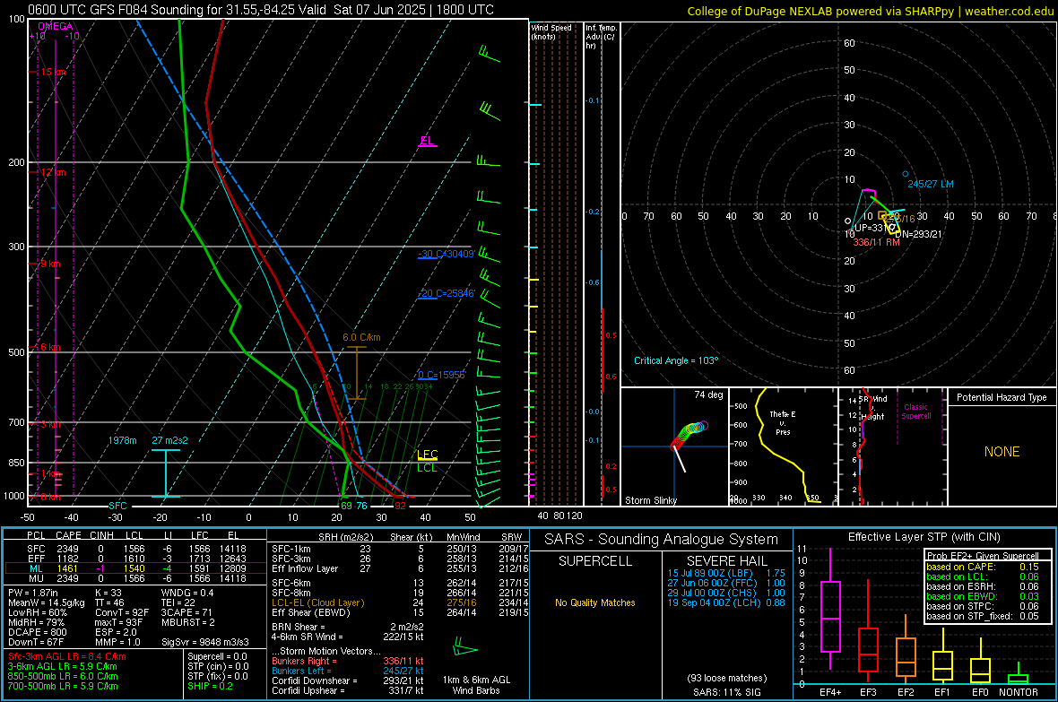1058x702 pixels.
Task: Click the 1978m effective inflow label
Action: [122, 440]
